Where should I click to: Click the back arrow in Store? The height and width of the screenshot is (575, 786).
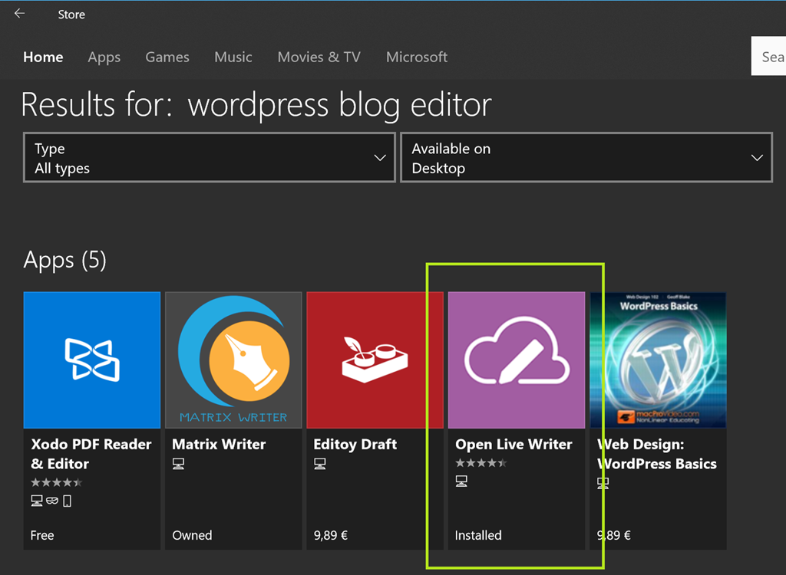(x=20, y=14)
